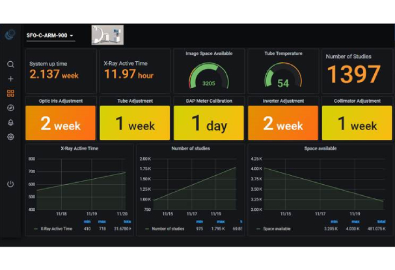Click the DAP Meter Calibration 1 day tile

click(x=209, y=123)
